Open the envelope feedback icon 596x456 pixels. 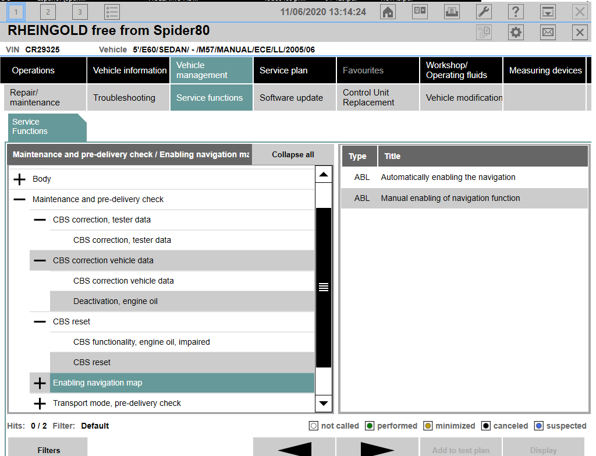[548, 33]
